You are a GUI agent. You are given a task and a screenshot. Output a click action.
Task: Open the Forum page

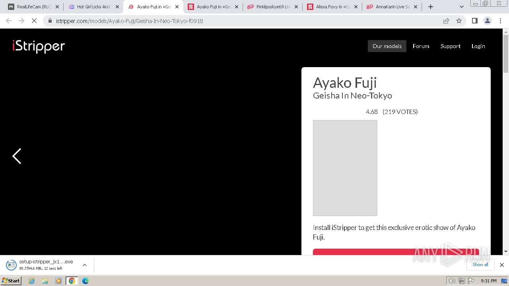[x=421, y=46]
